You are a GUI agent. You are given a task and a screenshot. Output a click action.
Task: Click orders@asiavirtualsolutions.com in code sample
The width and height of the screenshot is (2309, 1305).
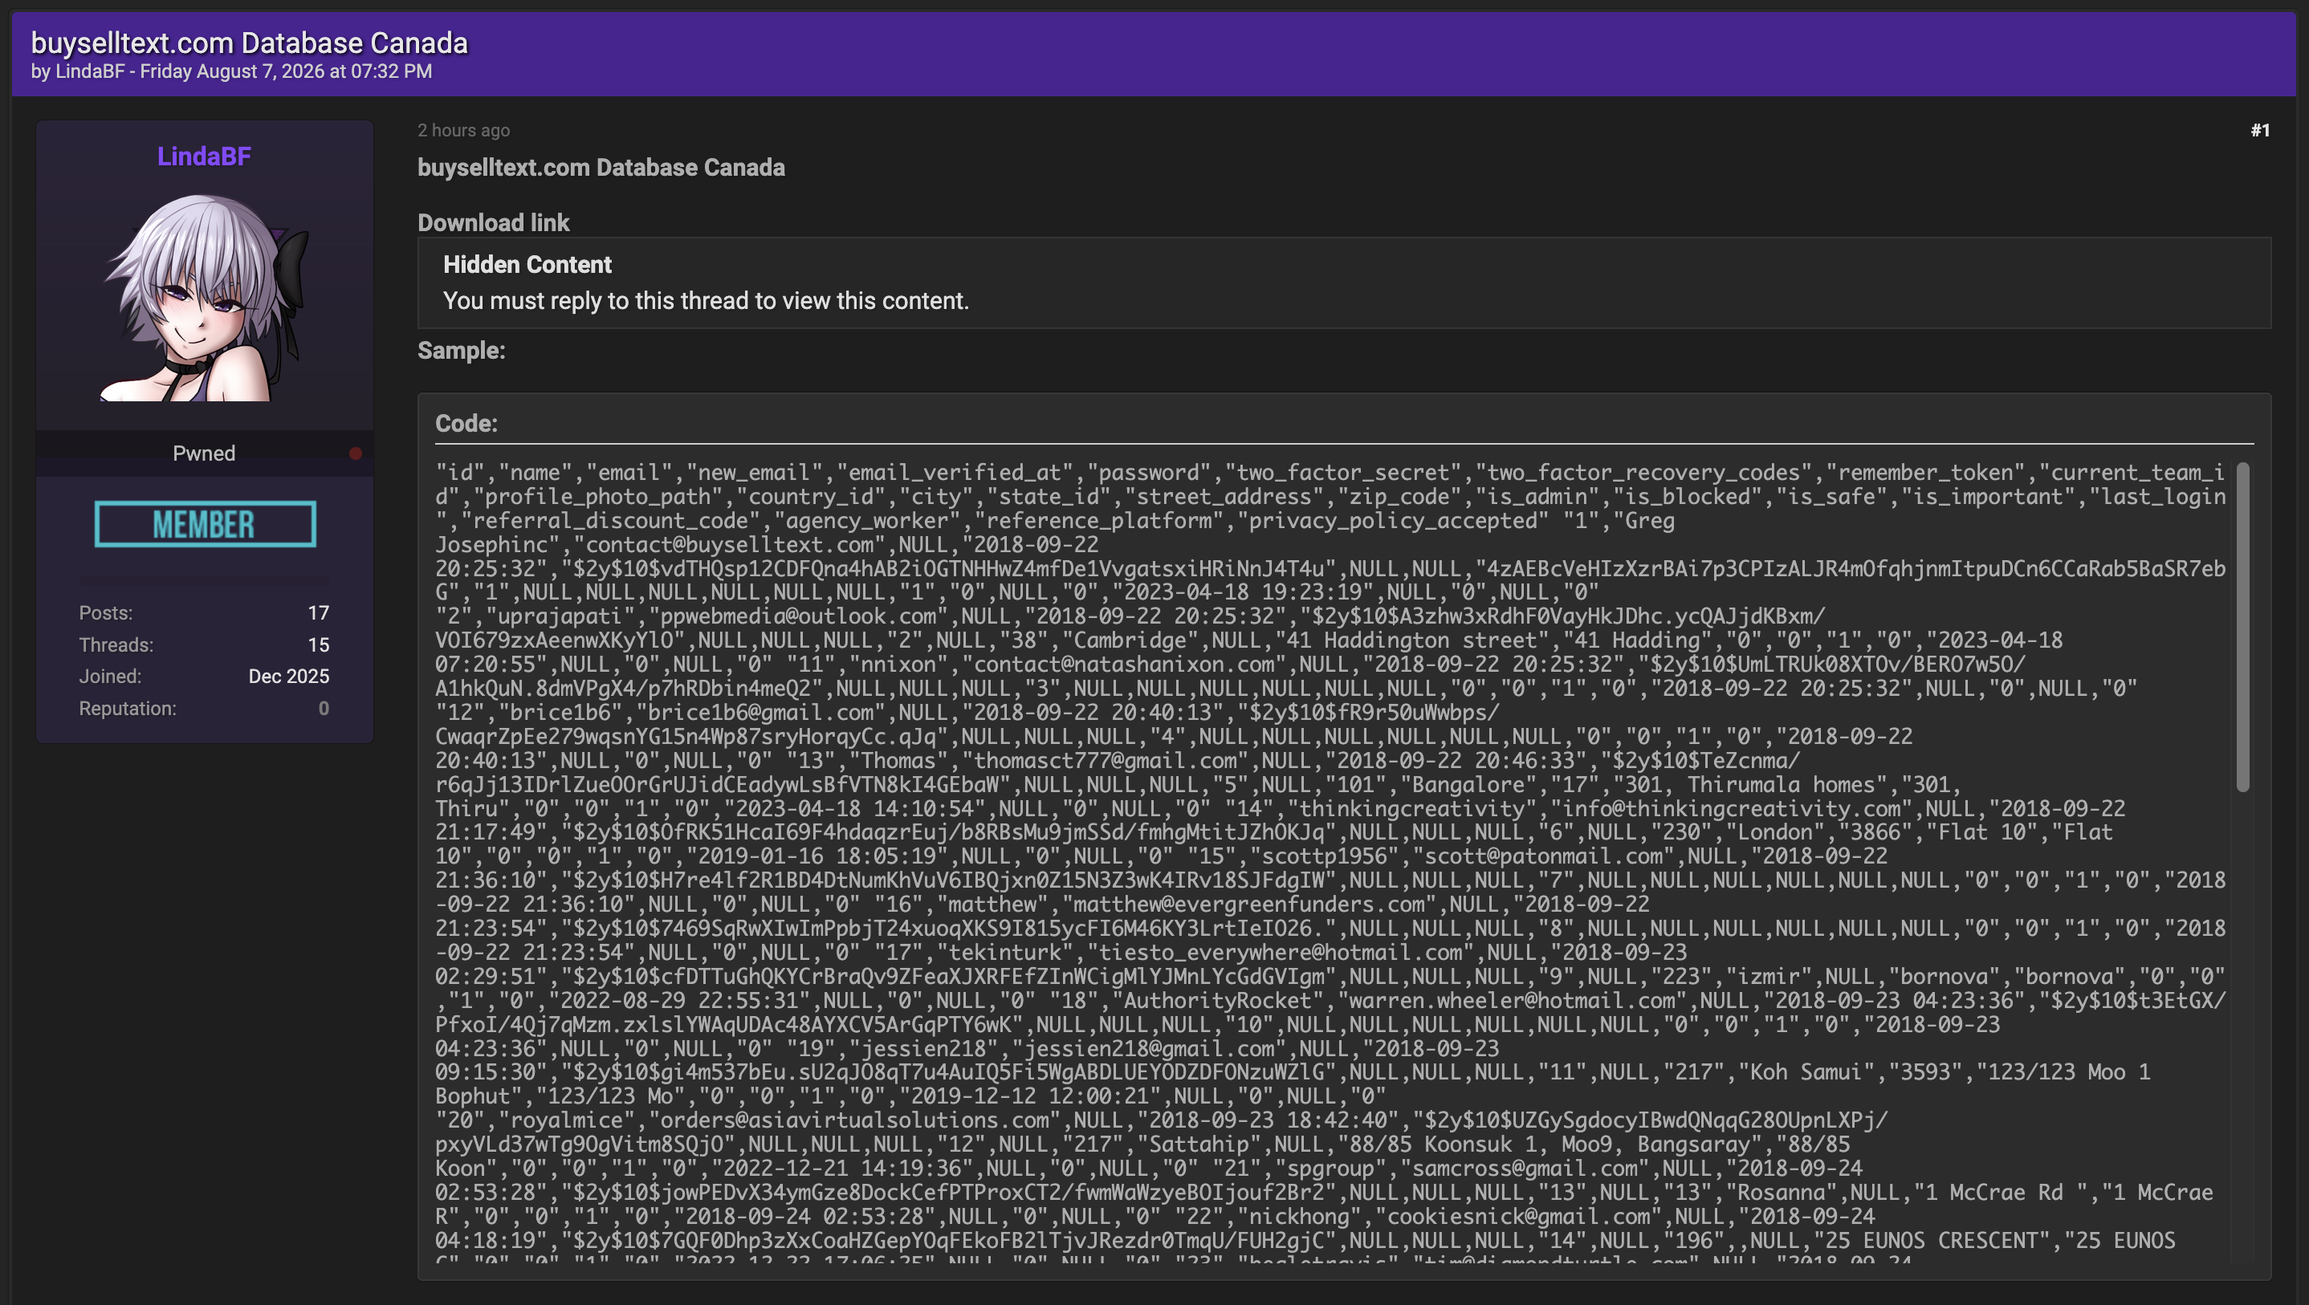pos(854,1121)
